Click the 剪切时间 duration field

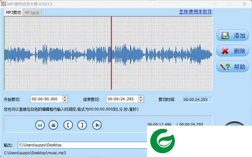tap(198, 100)
